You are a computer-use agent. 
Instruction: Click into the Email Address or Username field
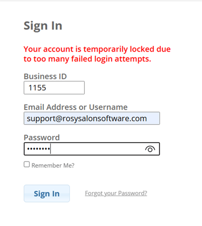[92, 118]
